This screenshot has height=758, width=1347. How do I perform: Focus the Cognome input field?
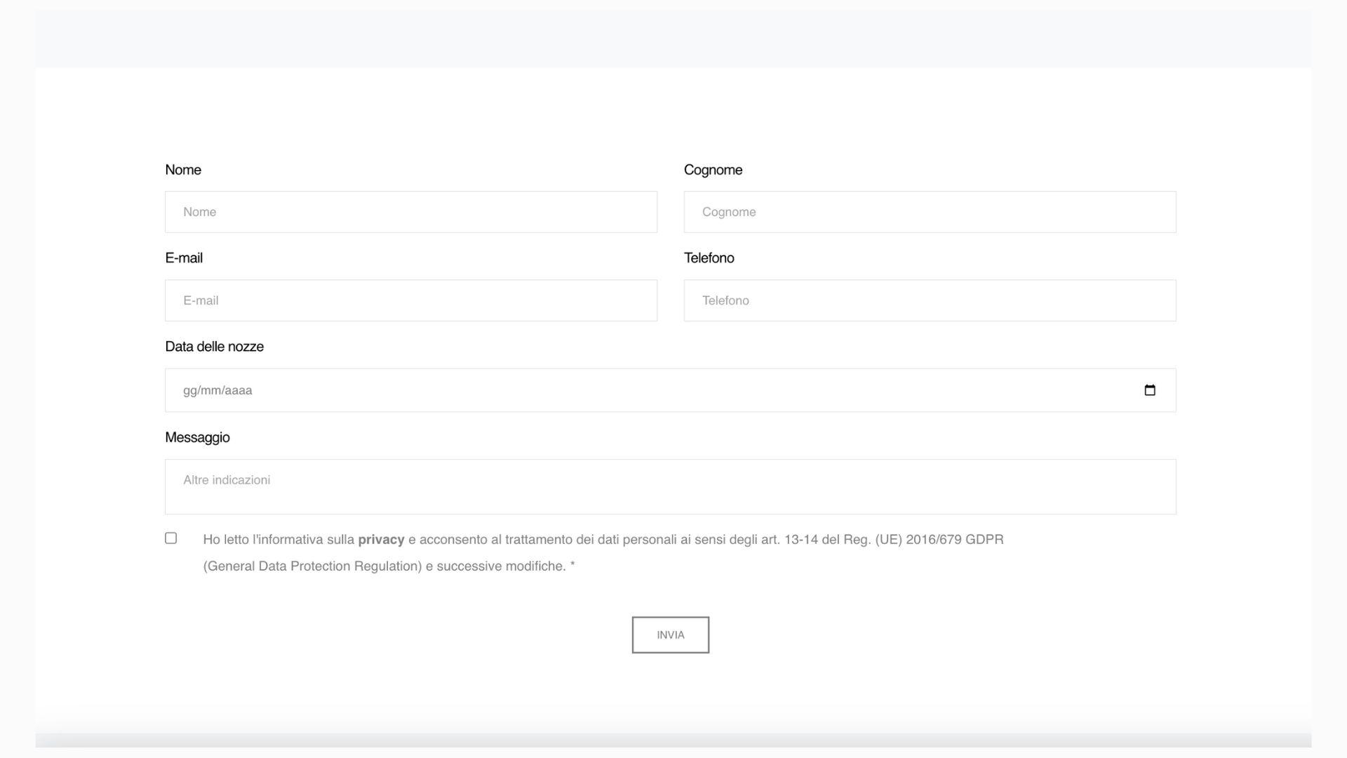click(x=930, y=212)
